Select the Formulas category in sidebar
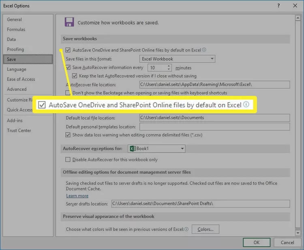The image size is (304, 250). pyautogui.click(x=16, y=30)
